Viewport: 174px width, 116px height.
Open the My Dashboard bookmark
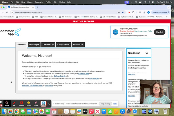coord(126,17)
